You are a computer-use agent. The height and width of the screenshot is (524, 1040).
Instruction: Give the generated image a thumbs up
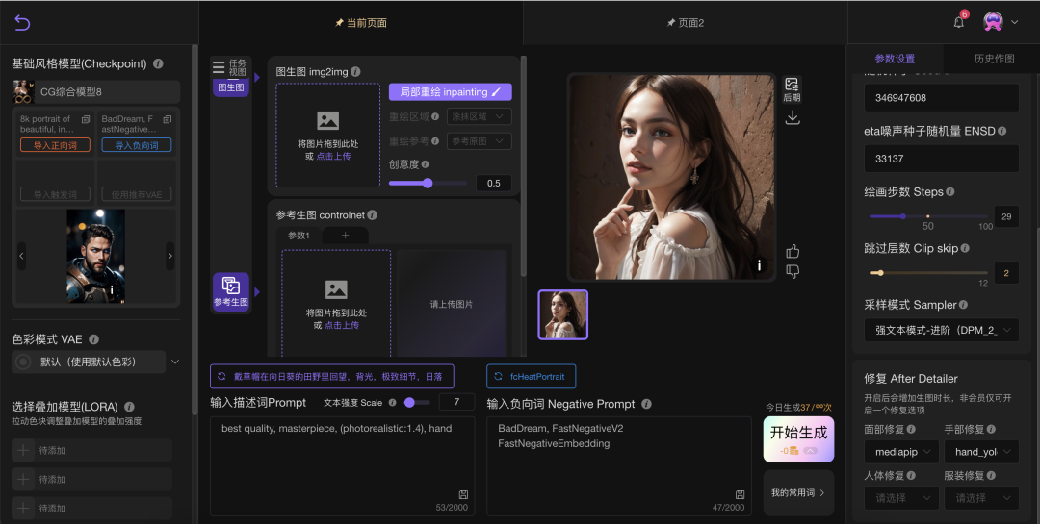pos(793,251)
